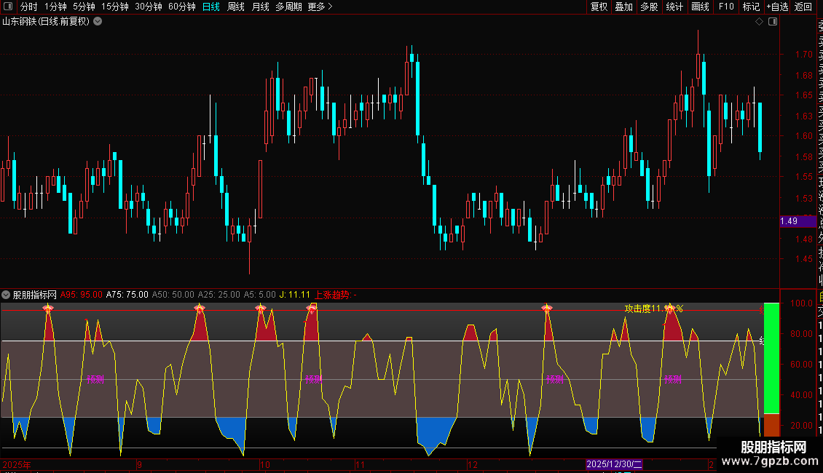The height and width of the screenshot is (473, 823).
Task: Click the A50: 50.00 indicator value
Action: pos(173,295)
